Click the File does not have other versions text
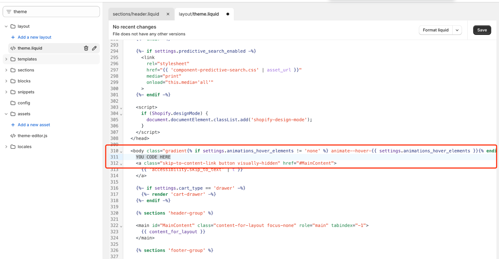Screen dimensions: 499x259 click(149, 34)
